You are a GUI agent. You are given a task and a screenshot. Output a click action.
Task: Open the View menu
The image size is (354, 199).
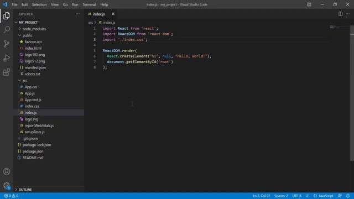click(x=55, y=4)
